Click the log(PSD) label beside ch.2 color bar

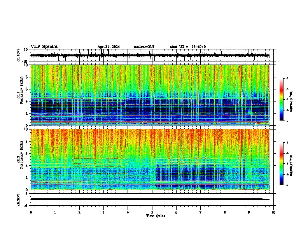[x=291, y=165]
